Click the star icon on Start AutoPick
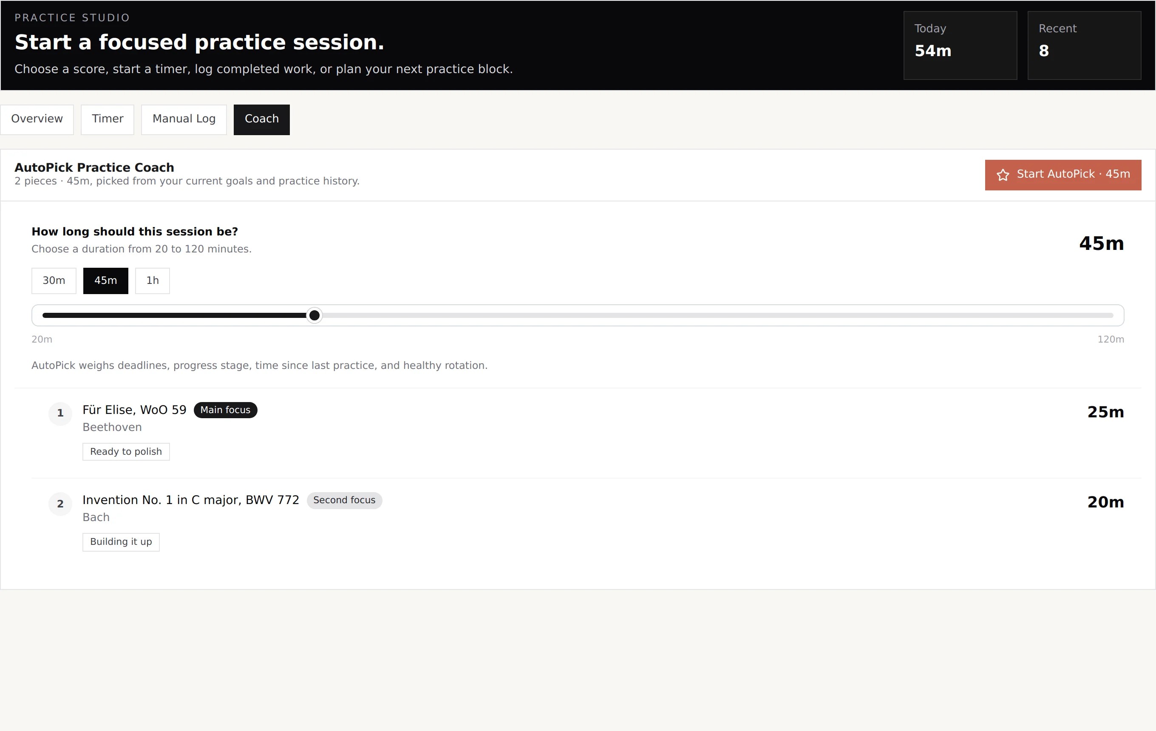This screenshot has height=731, width=1156. (x=1003, y=175)
